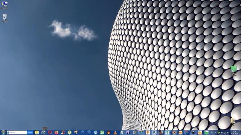This screenshot has width=241, height=135.
Task: Click the taskbar clock and date
Action: click(x=234, y=132)
